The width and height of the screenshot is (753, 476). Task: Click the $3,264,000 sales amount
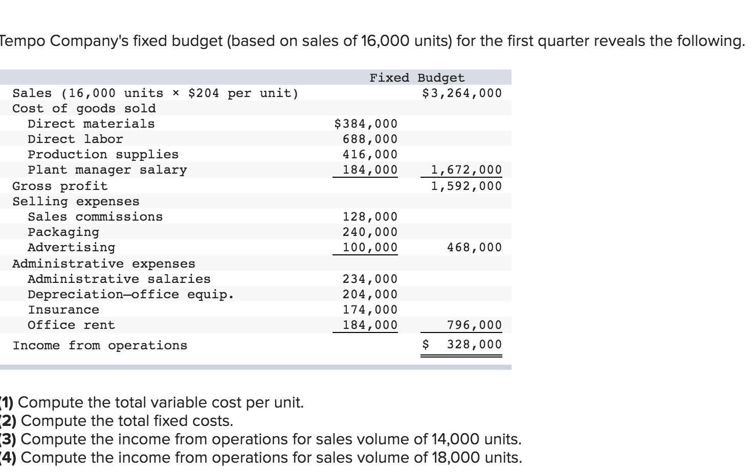[462, 93]
